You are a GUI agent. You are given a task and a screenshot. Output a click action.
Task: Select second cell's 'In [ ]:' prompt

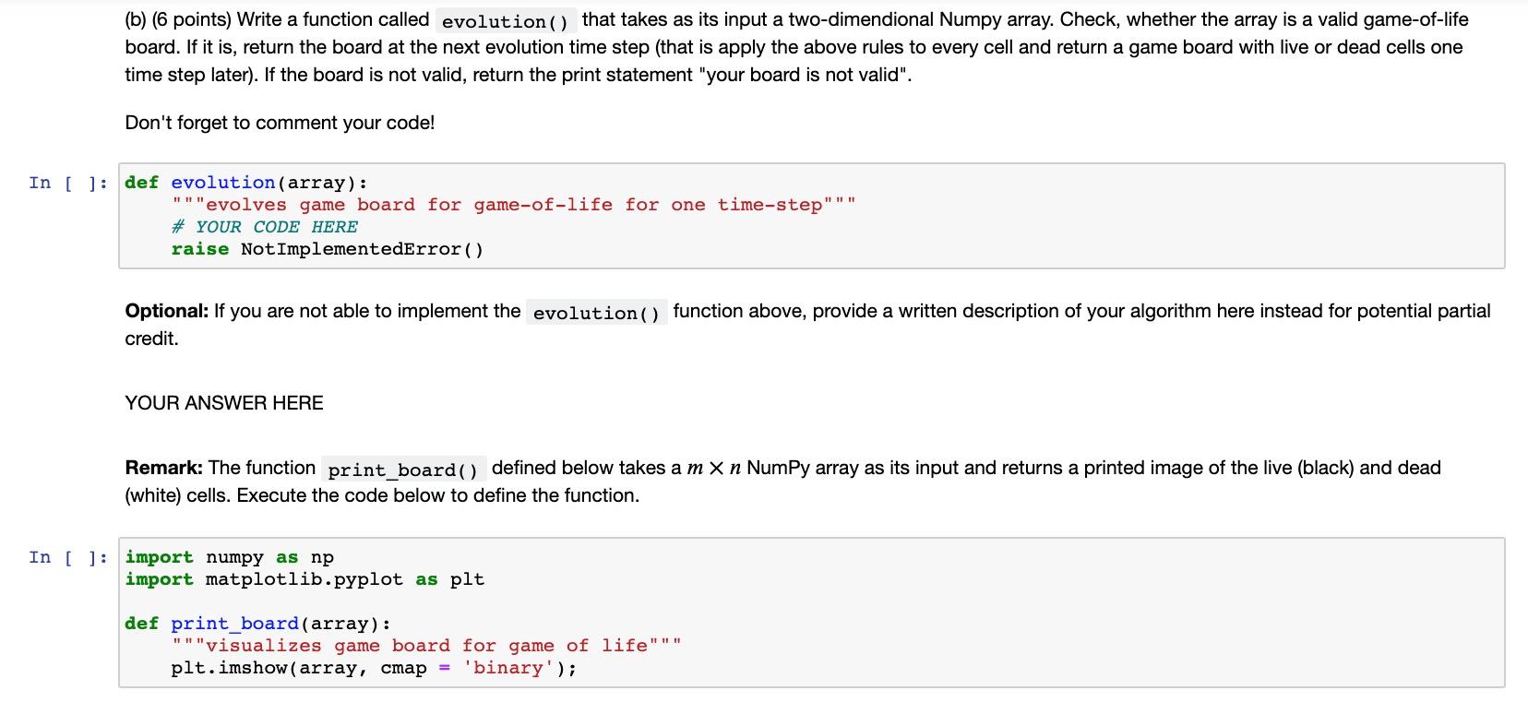point(67,557)
